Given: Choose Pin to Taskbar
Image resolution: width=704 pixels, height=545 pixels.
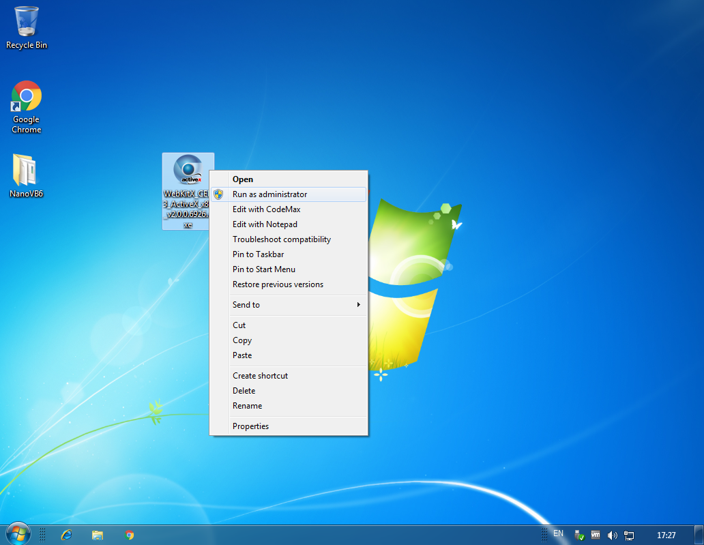Looking at the screenshot, I should (x=289, y=254).
